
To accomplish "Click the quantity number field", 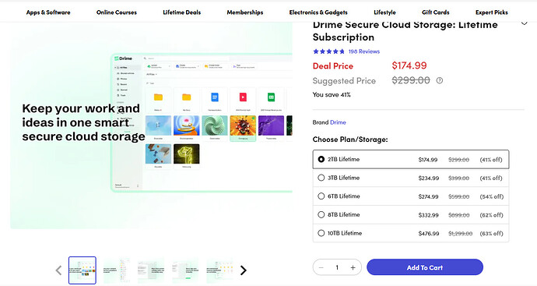I will coord(337,267).
